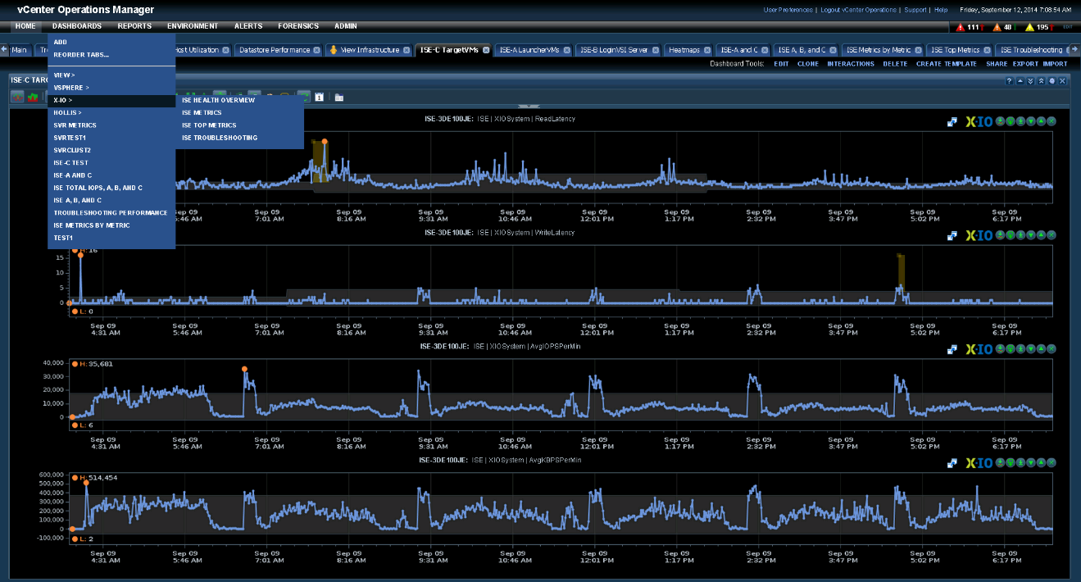
Task: Open the REPORTS menu
Action: 134,26
